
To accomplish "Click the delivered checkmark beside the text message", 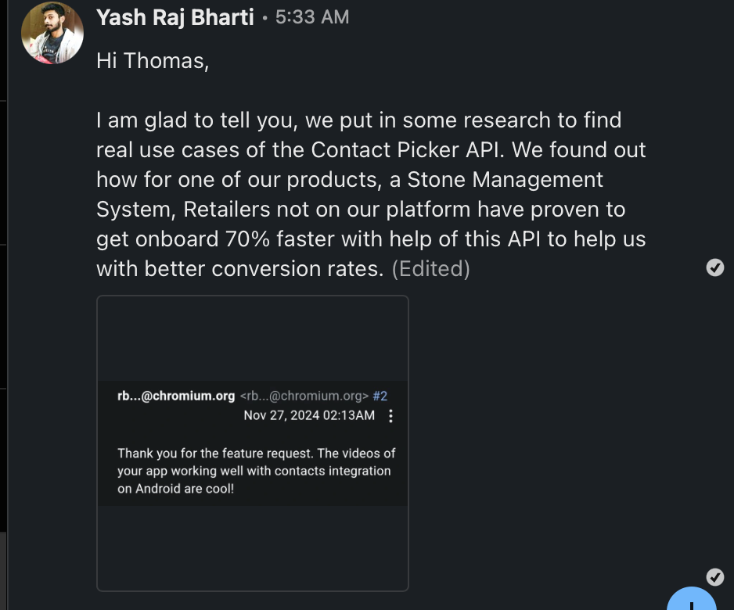I will 714,267.
